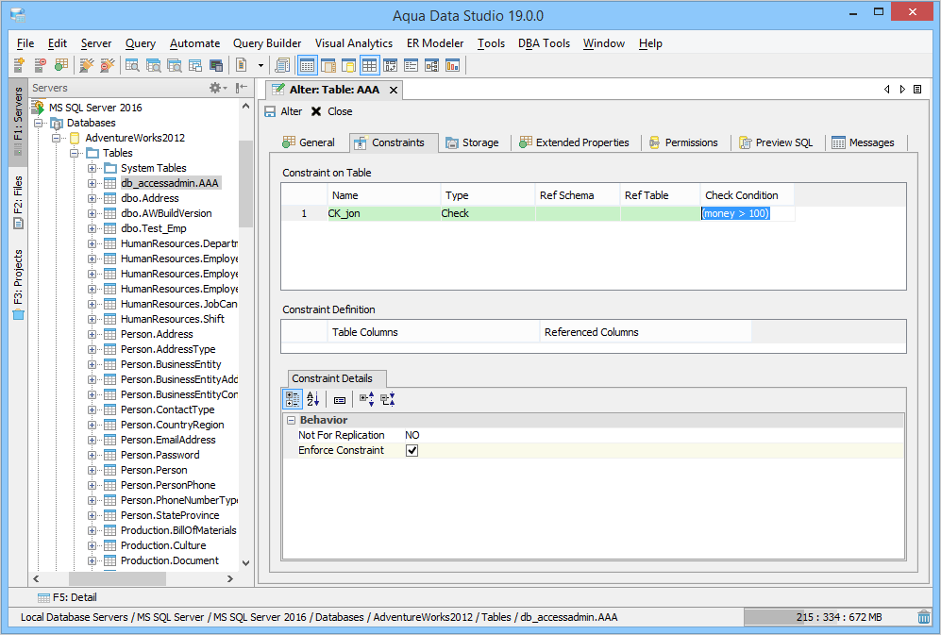Click the Disconnect plug icon with red minus
Screen dimensions: 941x635
point(108,65)
